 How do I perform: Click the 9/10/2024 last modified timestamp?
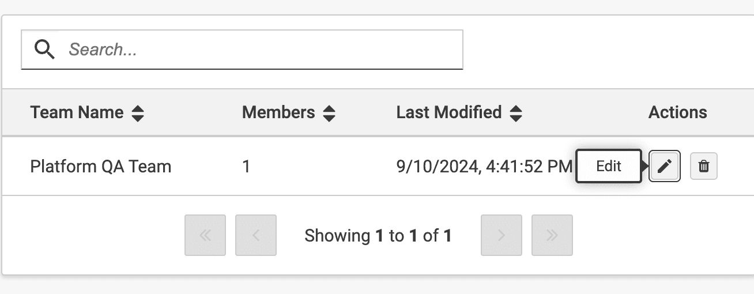(484, 167)
